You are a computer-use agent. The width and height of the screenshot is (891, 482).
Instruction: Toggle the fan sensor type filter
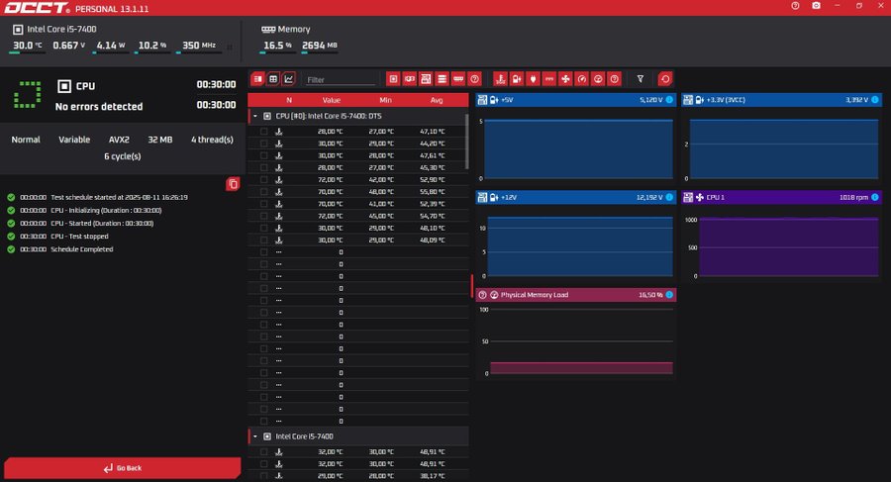click(565, 79)
